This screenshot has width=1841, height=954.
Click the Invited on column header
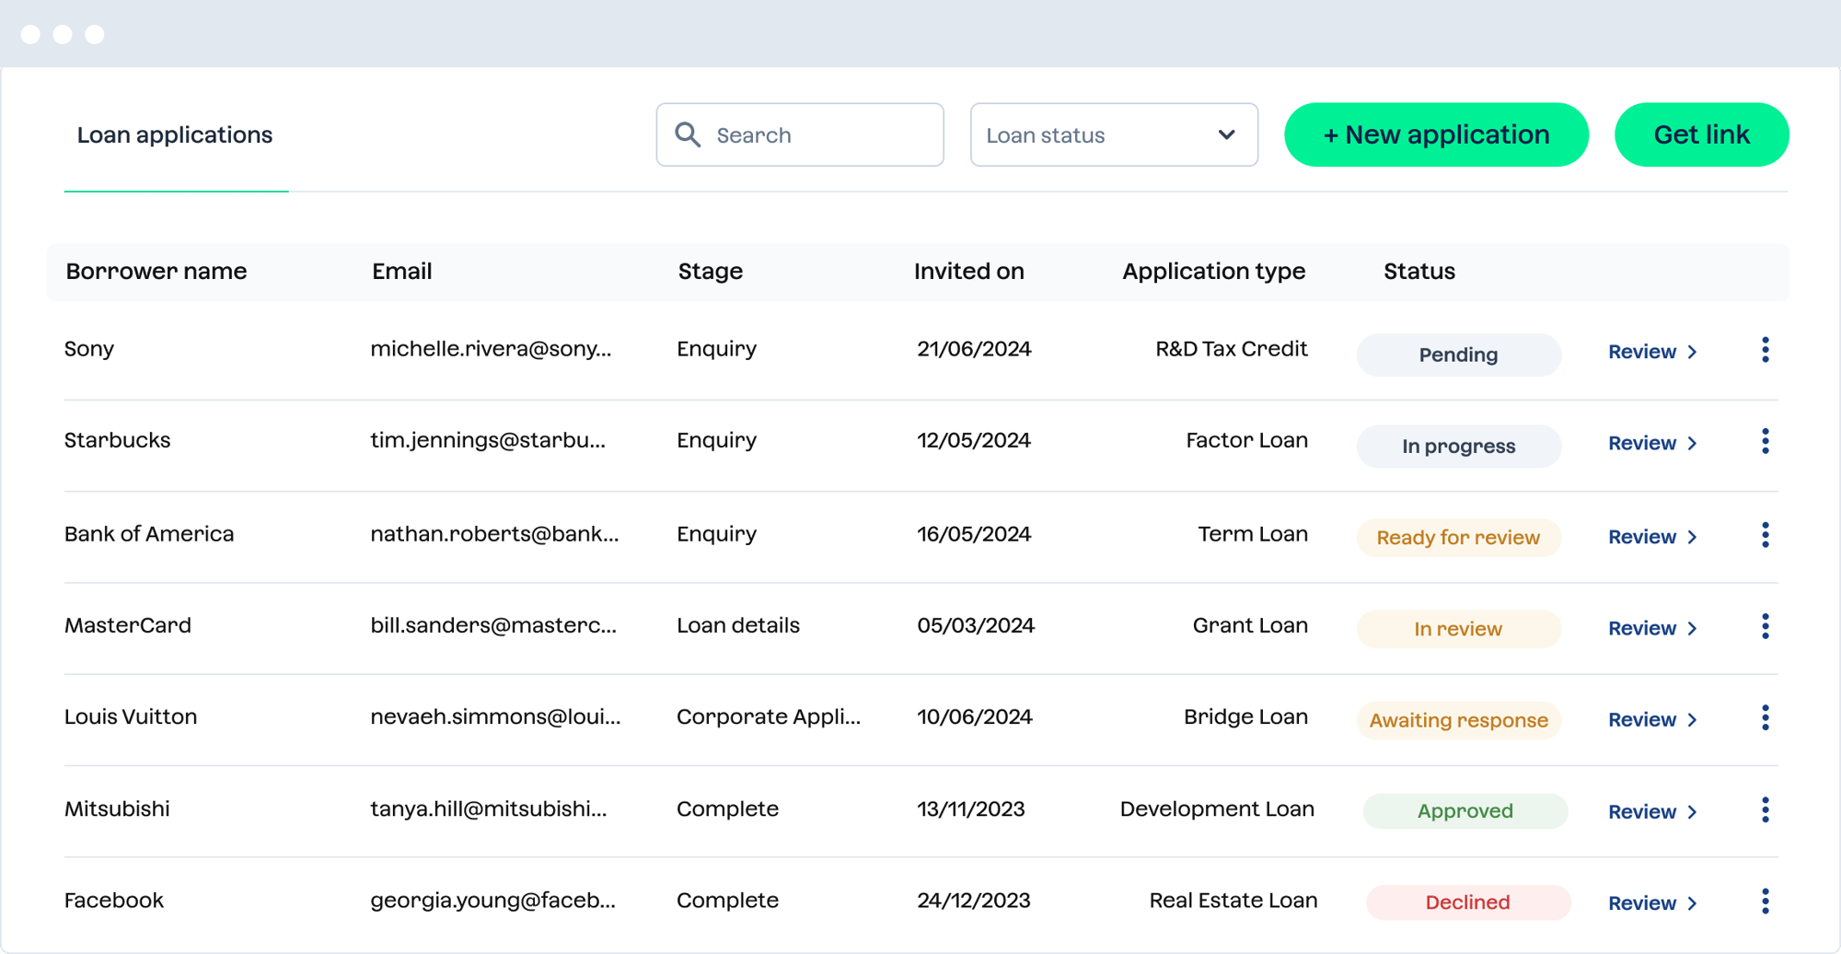tap(968, 272)
